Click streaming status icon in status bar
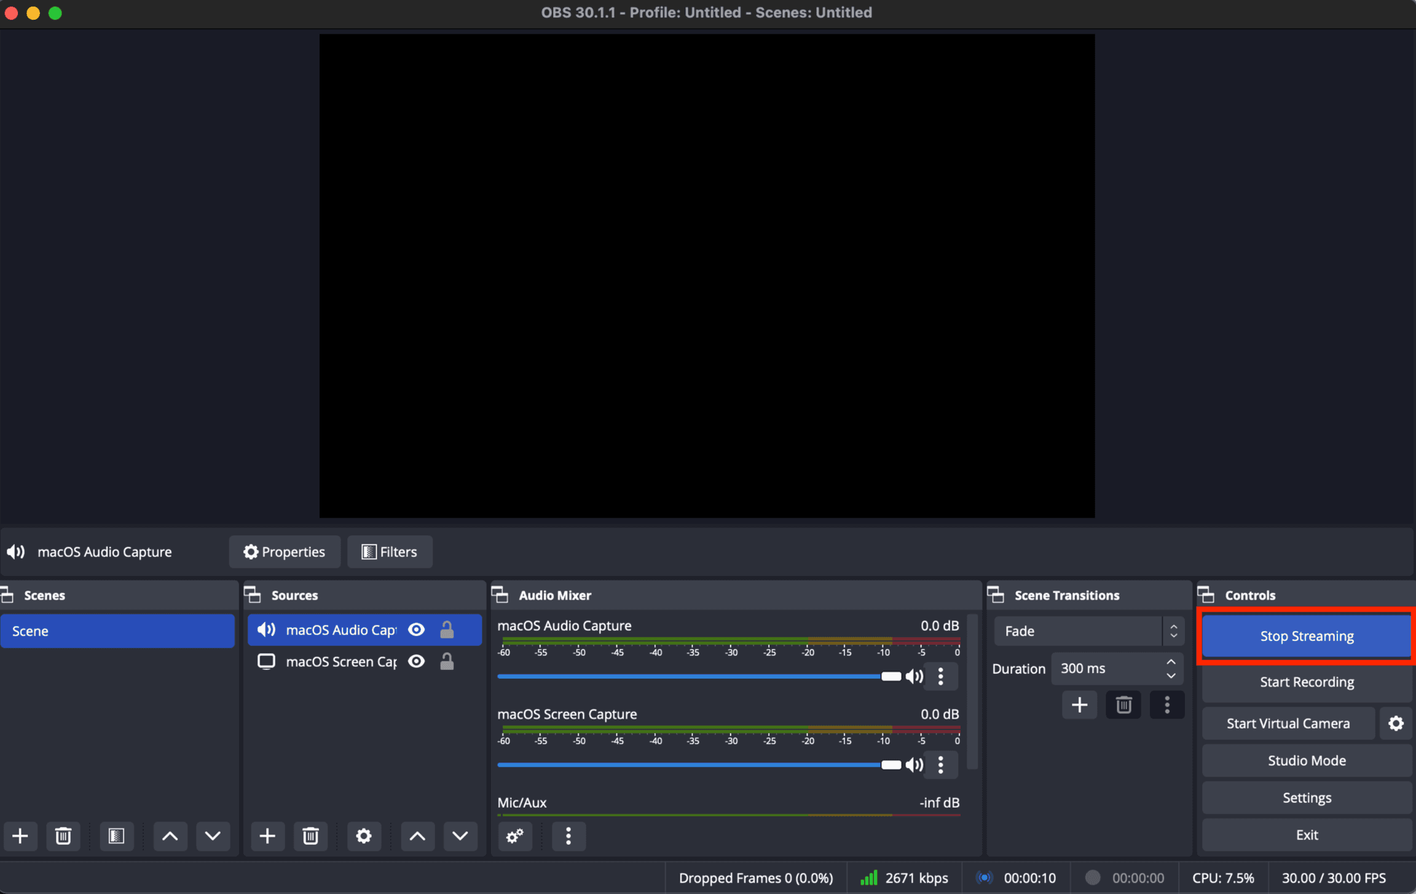This screenshot has width=1416, height=894. pyautogui.click(x=985, y=878)
